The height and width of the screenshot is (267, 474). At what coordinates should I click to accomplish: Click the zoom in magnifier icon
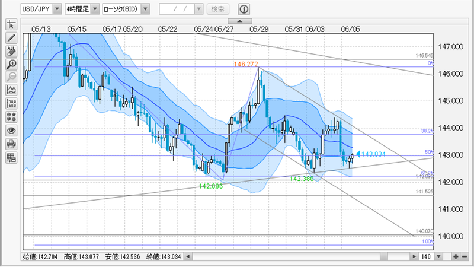11,64
